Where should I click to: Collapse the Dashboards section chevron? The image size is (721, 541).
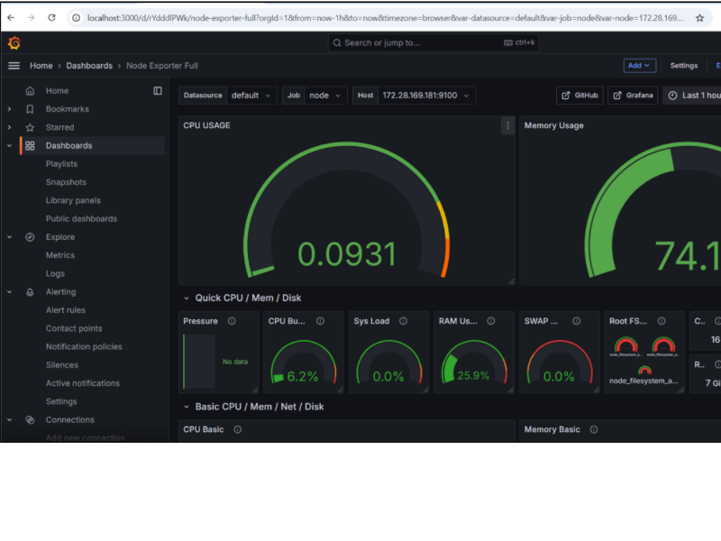pos(10,146)
